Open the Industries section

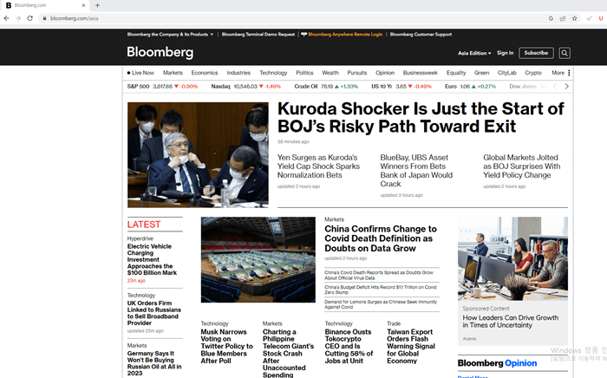(x=238, y=73)
